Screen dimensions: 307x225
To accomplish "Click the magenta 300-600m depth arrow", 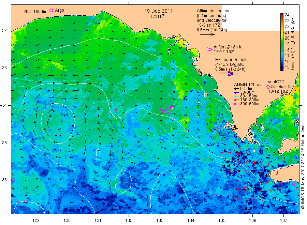I will pos(237,104).
